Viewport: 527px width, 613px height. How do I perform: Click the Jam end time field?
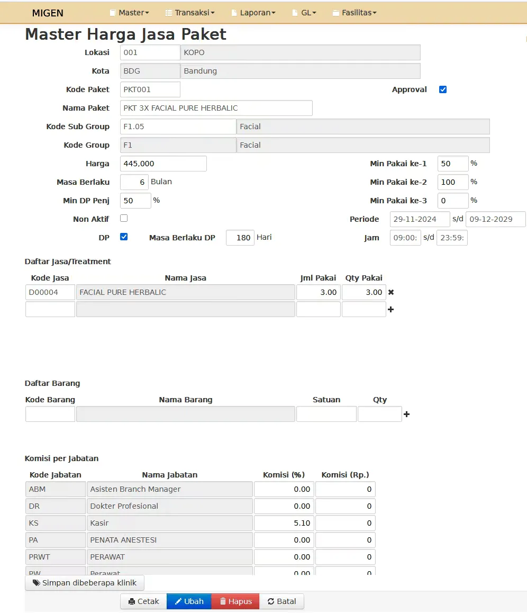click(x=452, y=238)
